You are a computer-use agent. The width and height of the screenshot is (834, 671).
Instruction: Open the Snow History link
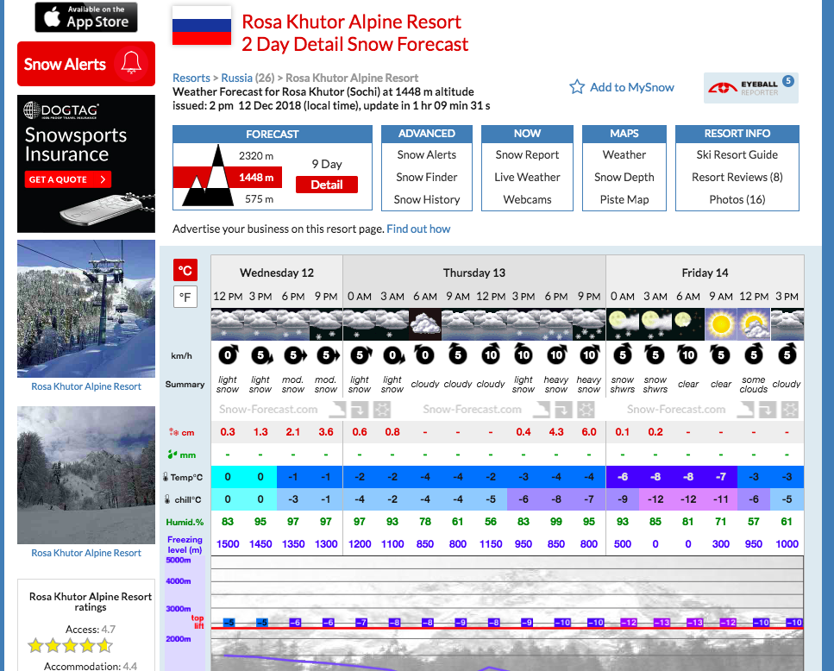pyautogui.click(x=427, y=199)
